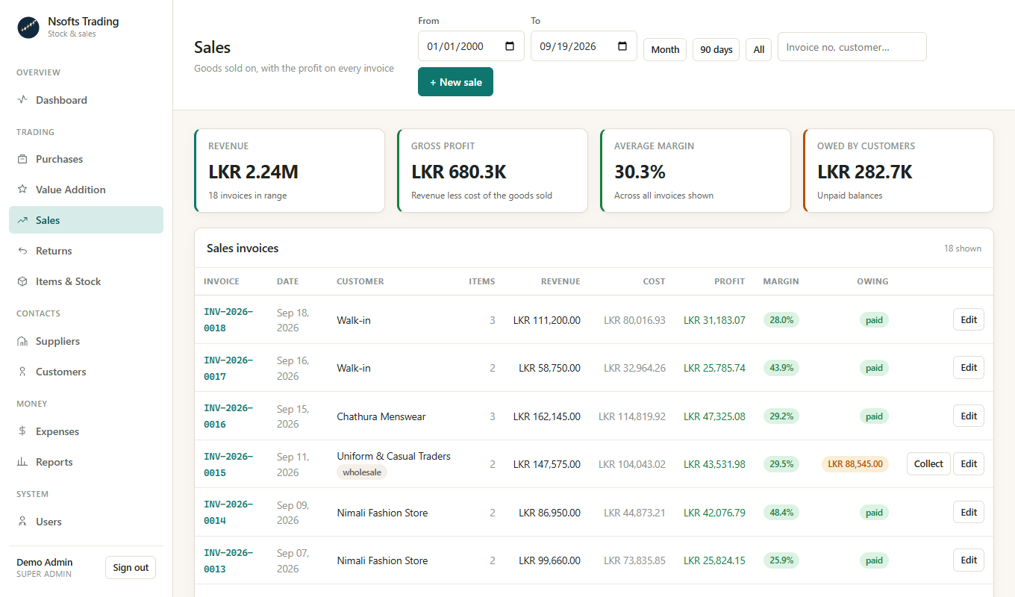Click the Nsofts Trading logo icon
This screenshot has width=1015, height=597.
(x=28, y=28)
